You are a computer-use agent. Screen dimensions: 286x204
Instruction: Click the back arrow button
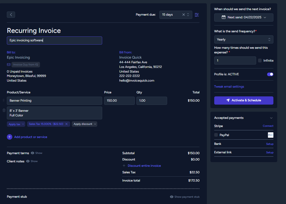click(11, 15)
